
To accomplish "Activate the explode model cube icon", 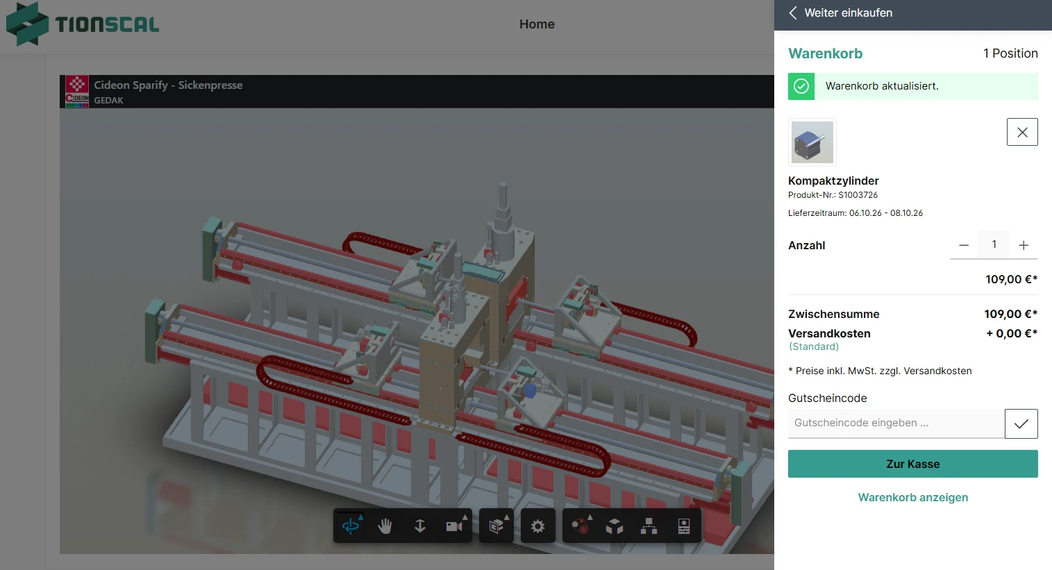I will tap(615, 526).
